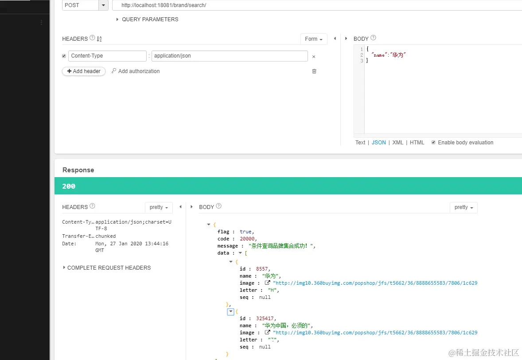Select code value 20000

247,239
